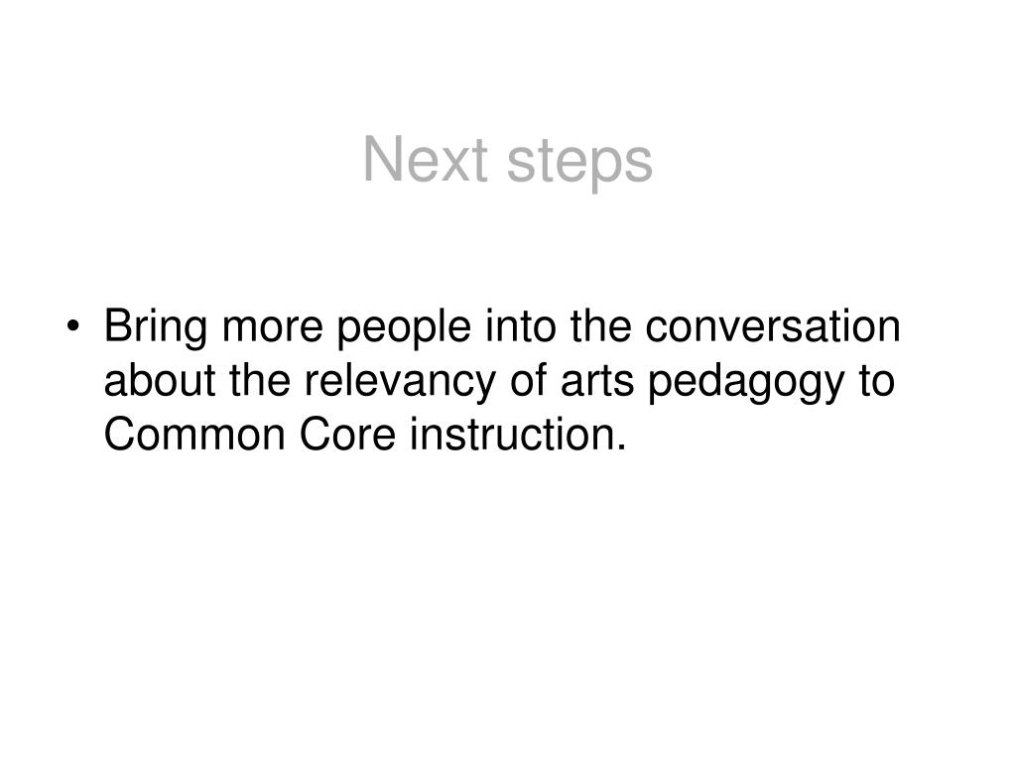Click "the" before the word "conversation"
This screenshot has width=1016, height=762.
click(x=600, y=325)
